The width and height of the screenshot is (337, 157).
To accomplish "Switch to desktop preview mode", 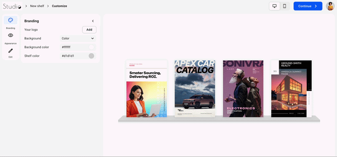I will tap(275, 6).
